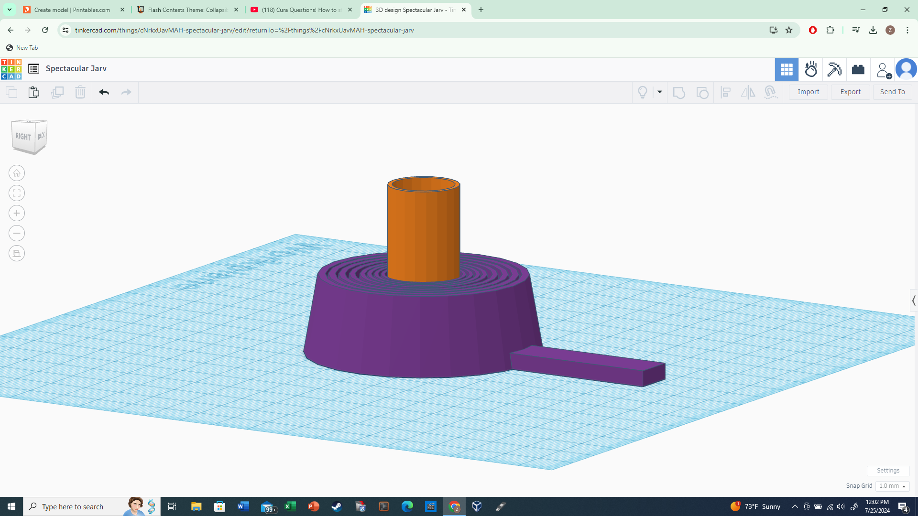Open the visibility dropdown arrow
Screen dimensions: 918x516
pyautogui.click(x=660, y=92)
